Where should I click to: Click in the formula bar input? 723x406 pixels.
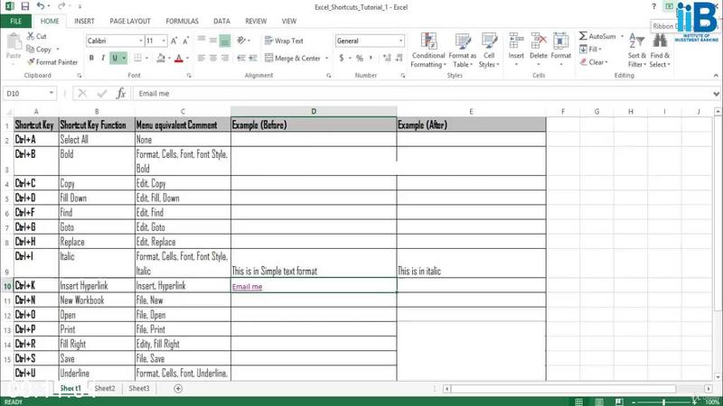[x=422, y=94]
